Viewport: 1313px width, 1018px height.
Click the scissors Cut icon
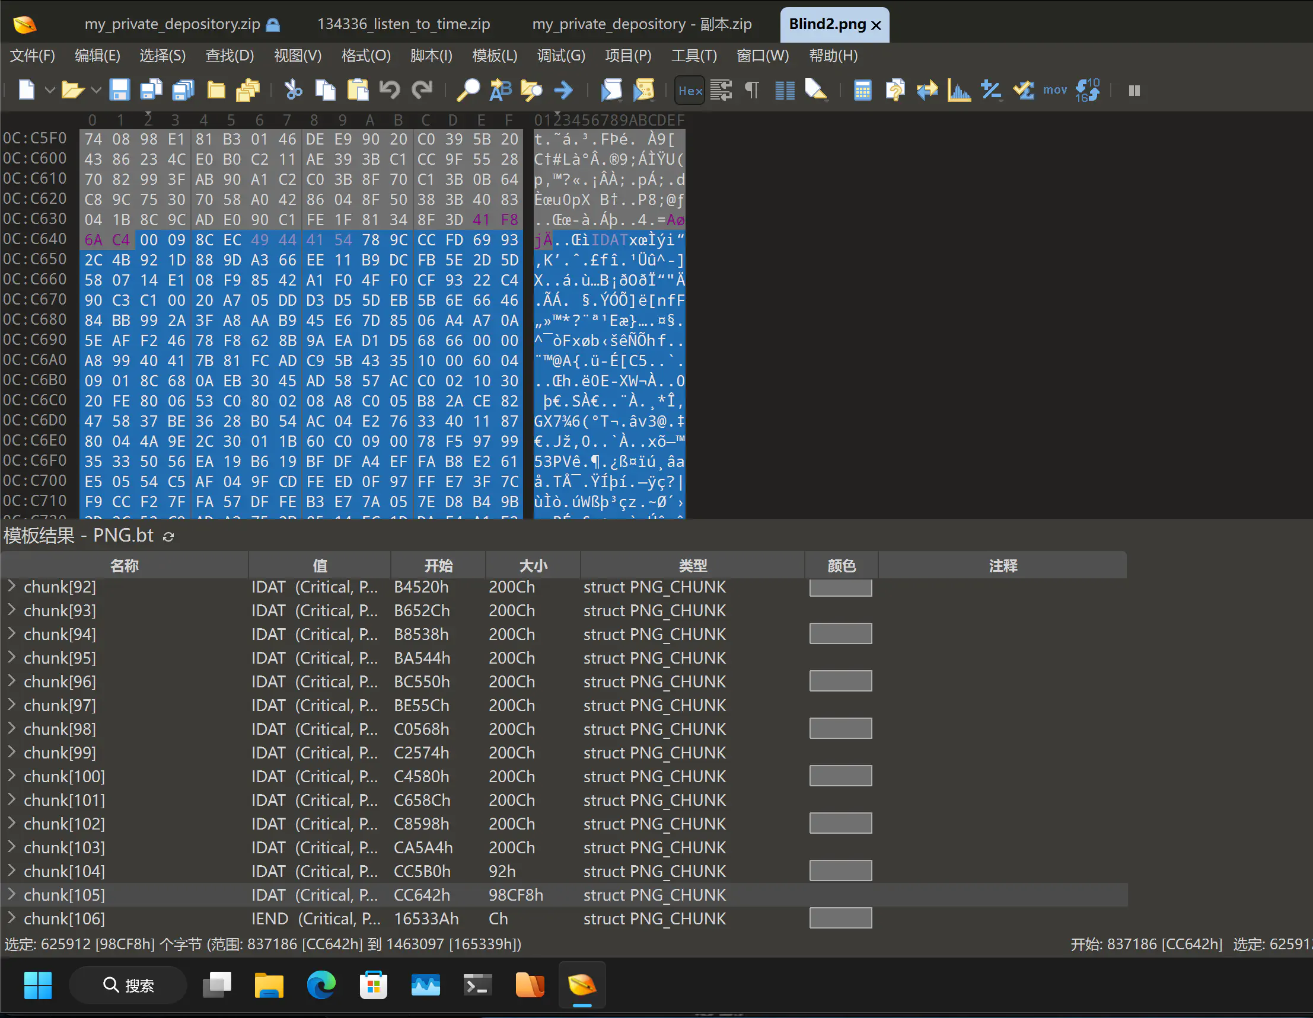click(293, 90)
